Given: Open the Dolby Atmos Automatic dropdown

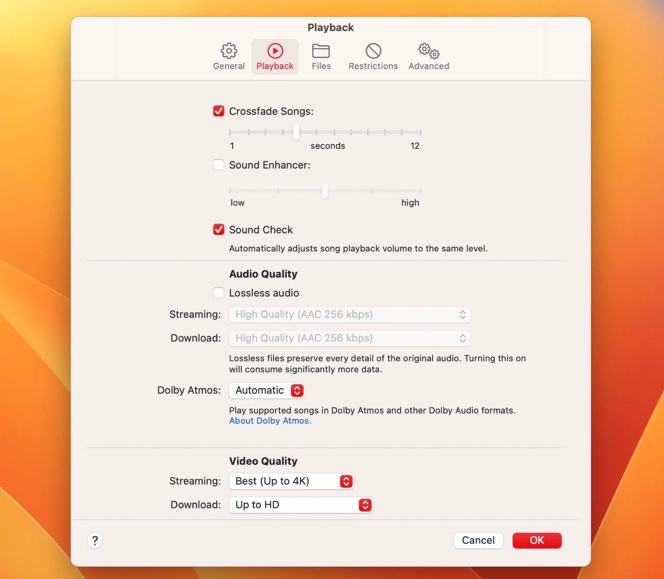Looking at the screenshot, I should coord(267,390).
